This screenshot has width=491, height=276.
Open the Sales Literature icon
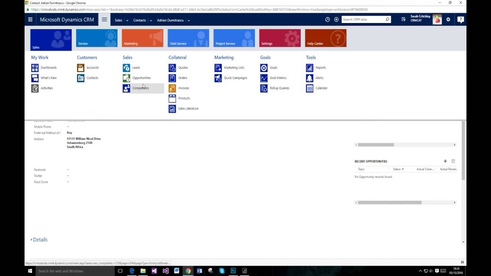click(x=172, y=109)
